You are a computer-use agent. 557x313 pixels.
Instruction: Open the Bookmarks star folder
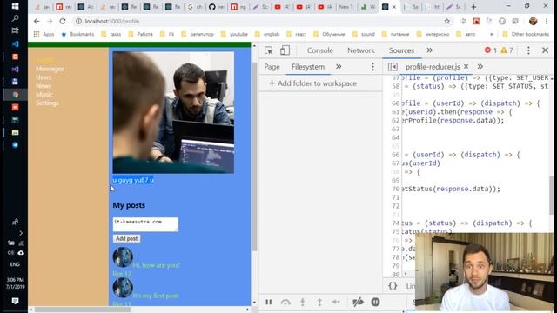[x=77, y=34]
